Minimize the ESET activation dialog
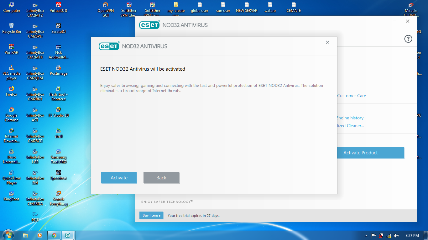 [314, 42]
